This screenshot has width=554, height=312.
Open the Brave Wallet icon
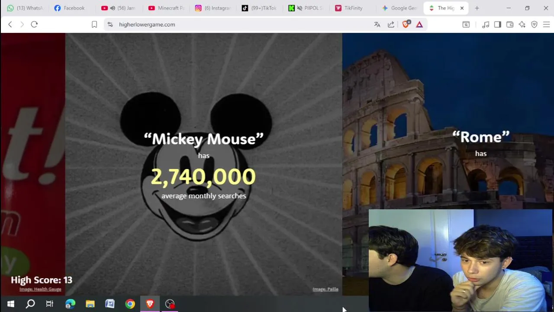coord(510,25)
